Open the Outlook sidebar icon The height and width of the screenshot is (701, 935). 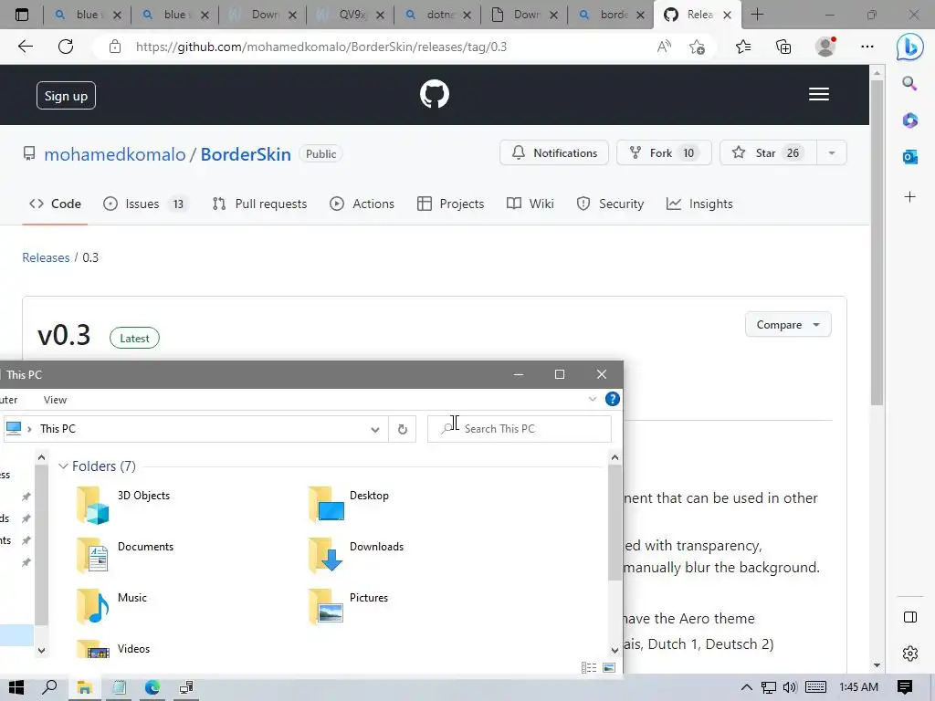[910, 157]
